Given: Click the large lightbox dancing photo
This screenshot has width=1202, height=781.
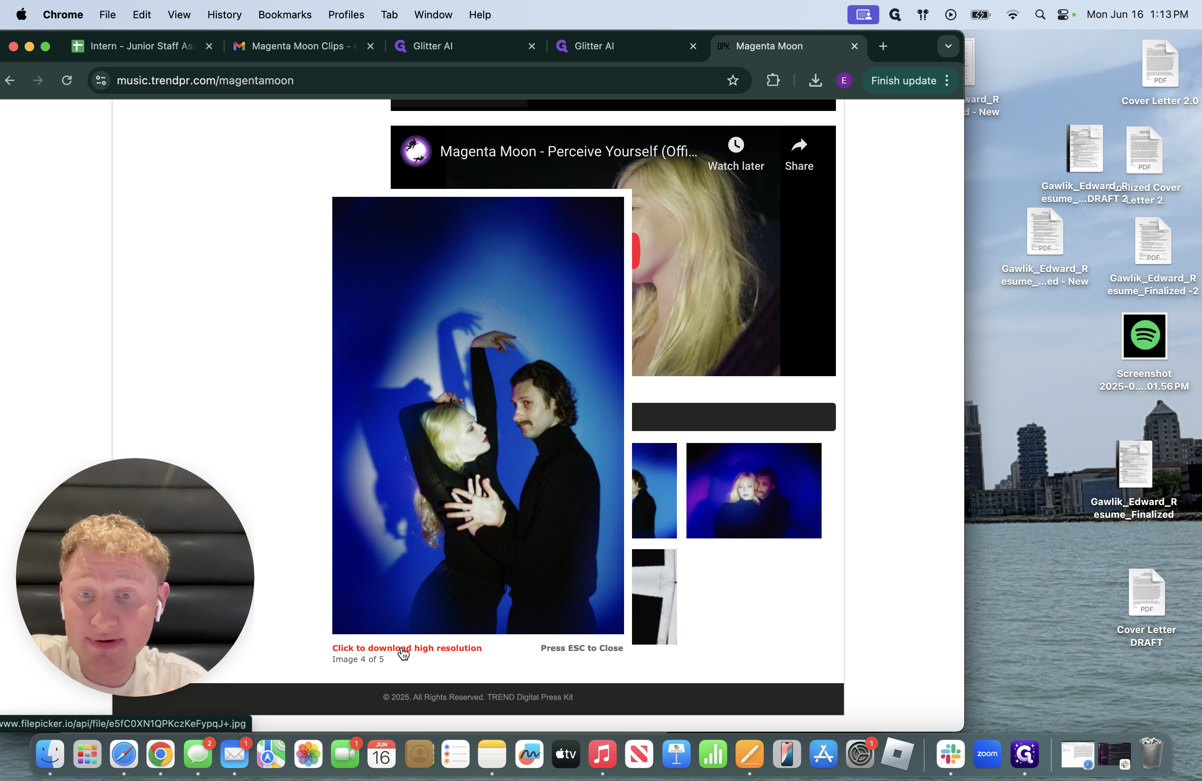Looking at the screenshot, I should (478, 415).
